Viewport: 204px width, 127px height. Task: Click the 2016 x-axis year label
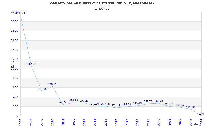pyautogui.click(x=116, y=122)
